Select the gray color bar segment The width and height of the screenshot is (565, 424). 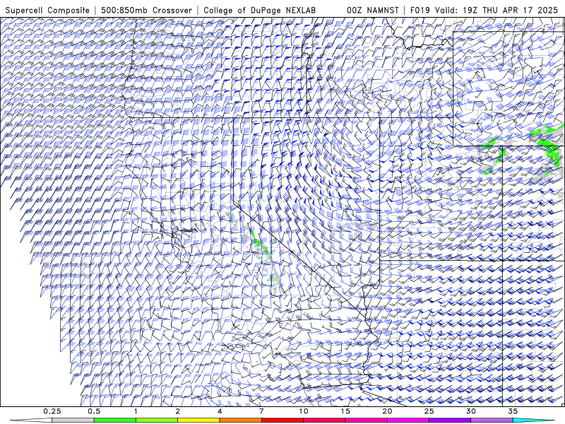tap(73, 420)
